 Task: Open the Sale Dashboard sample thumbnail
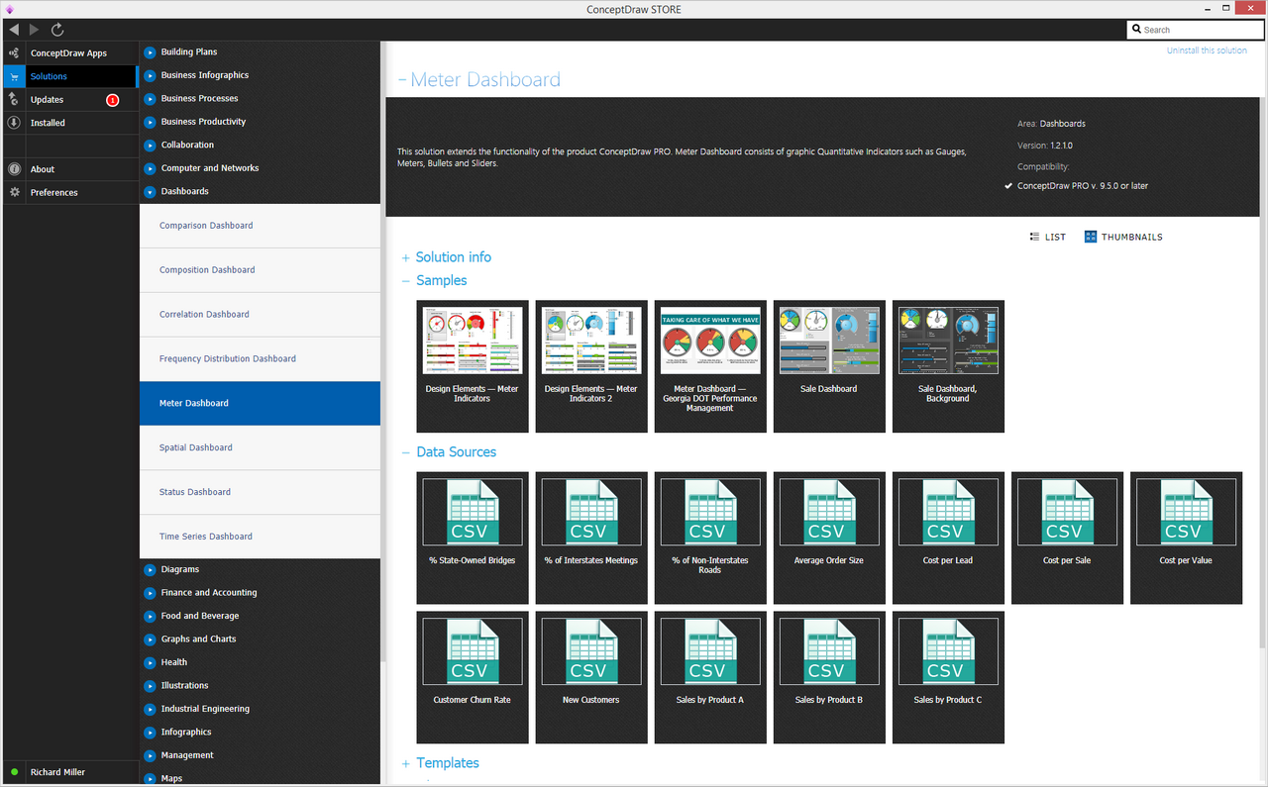point(828,342)
